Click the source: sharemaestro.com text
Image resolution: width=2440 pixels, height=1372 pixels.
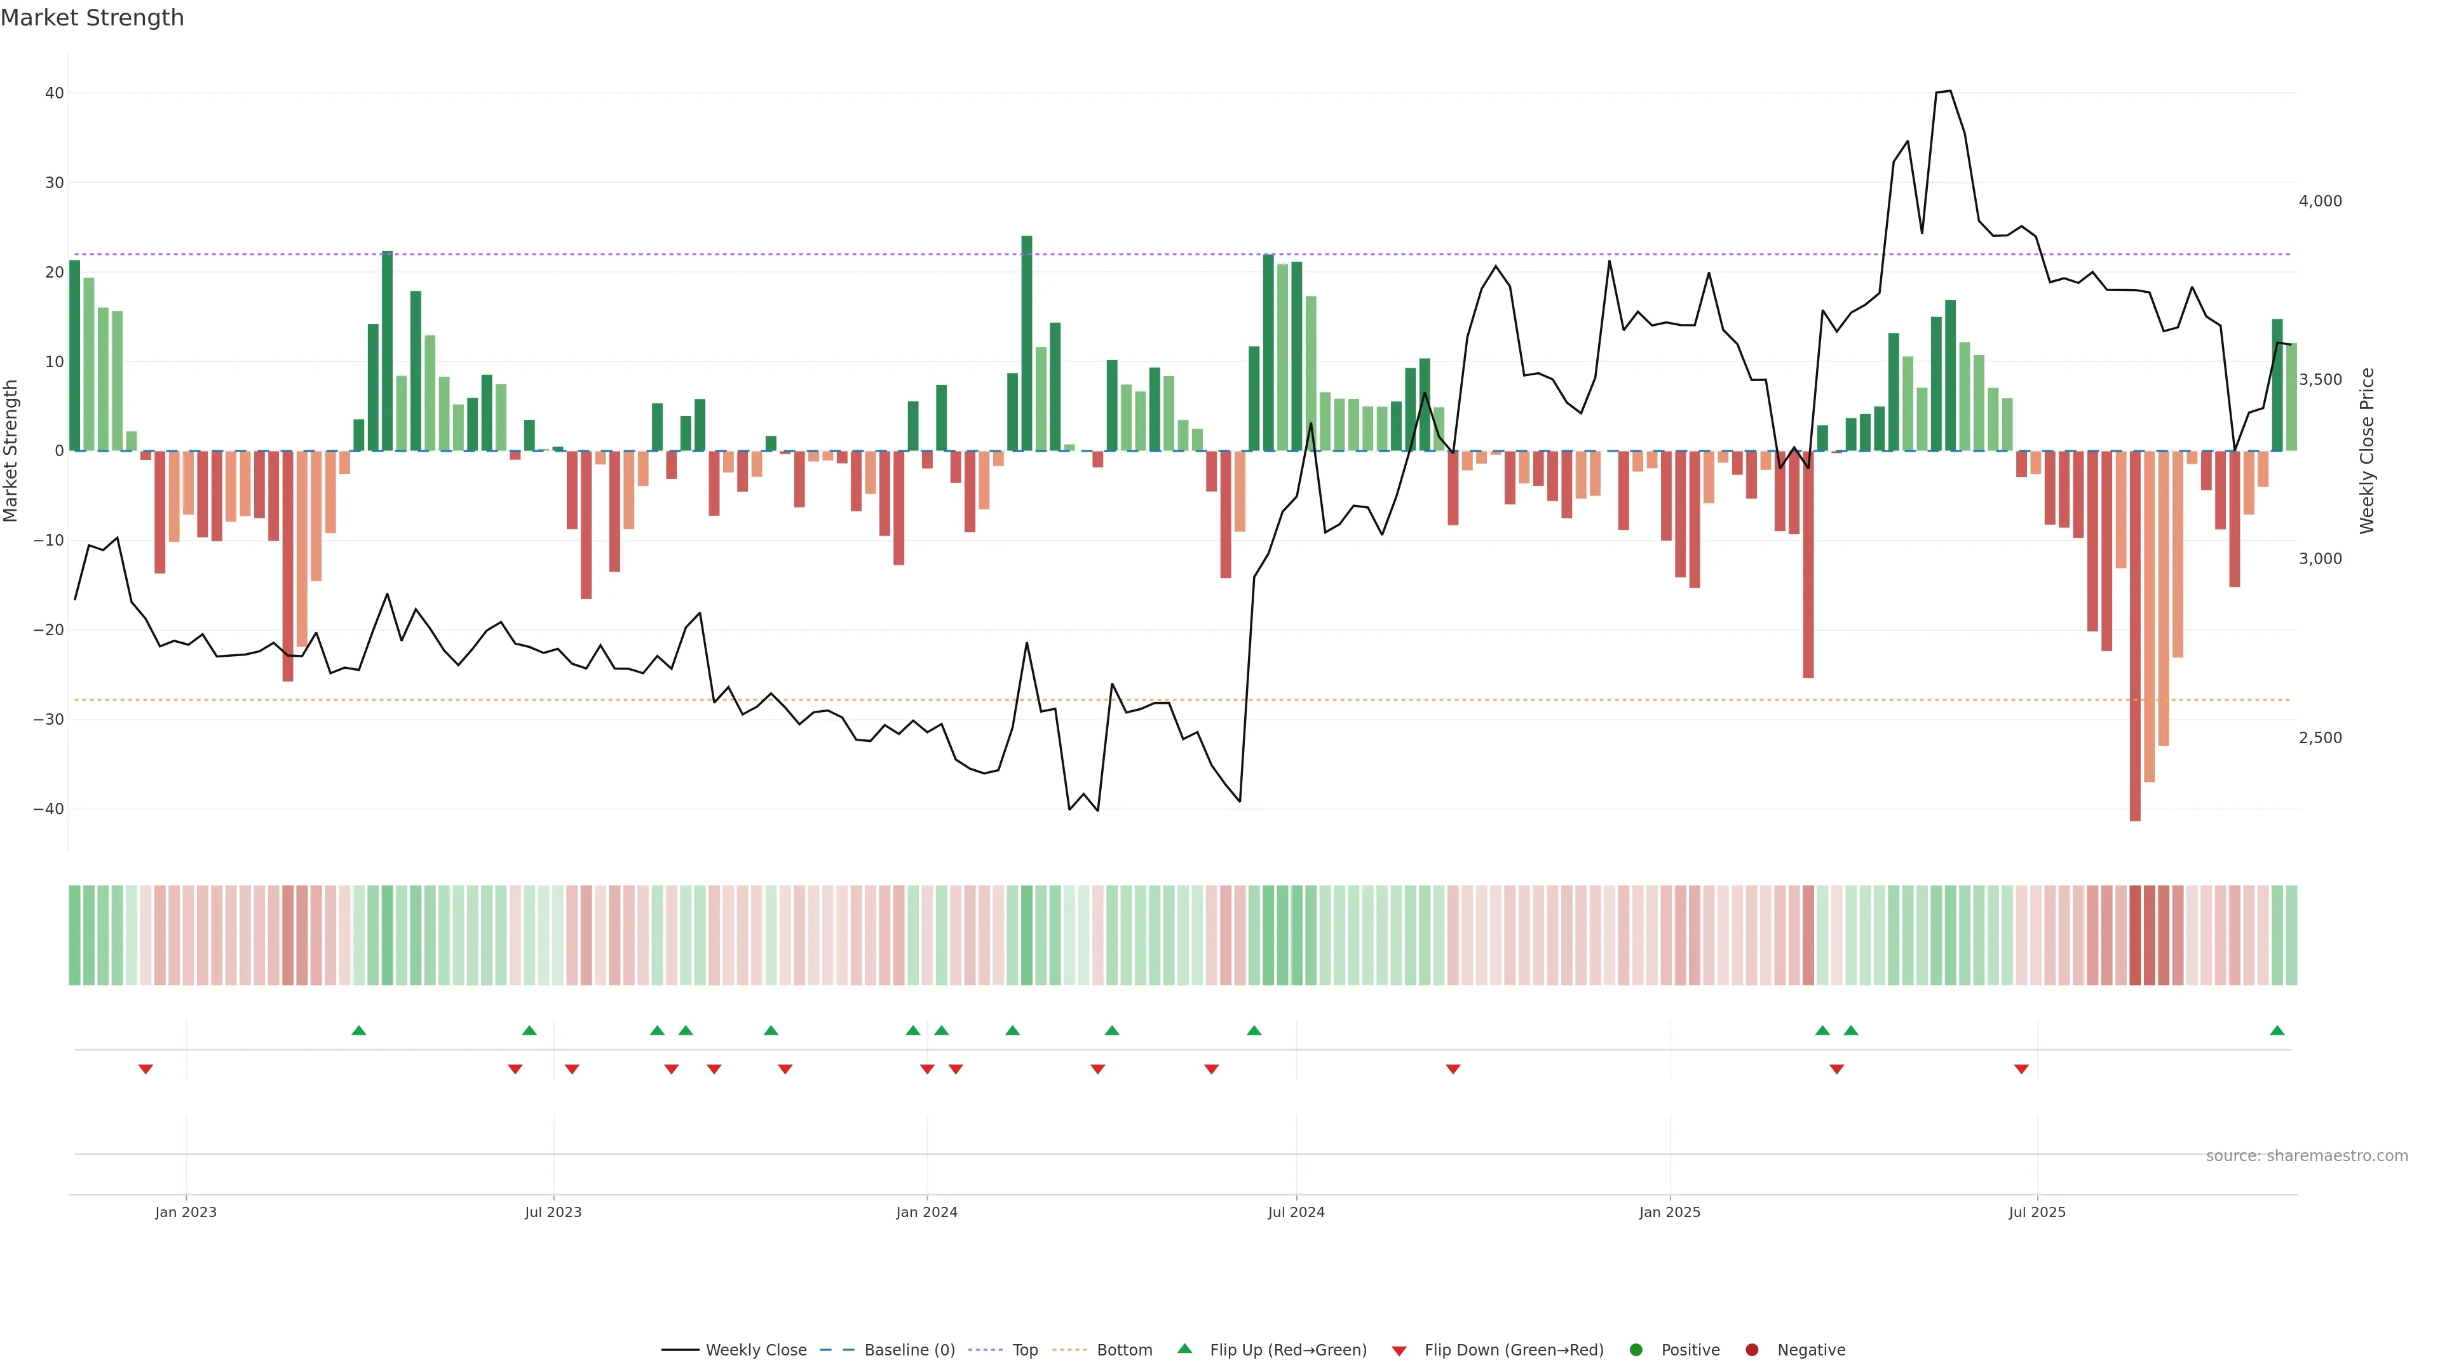2307,1156
